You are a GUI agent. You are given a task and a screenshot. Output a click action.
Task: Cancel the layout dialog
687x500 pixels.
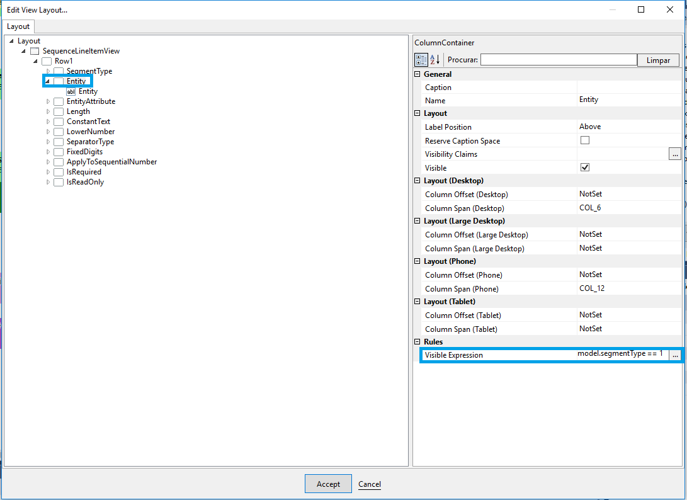(x=370, y=484)
